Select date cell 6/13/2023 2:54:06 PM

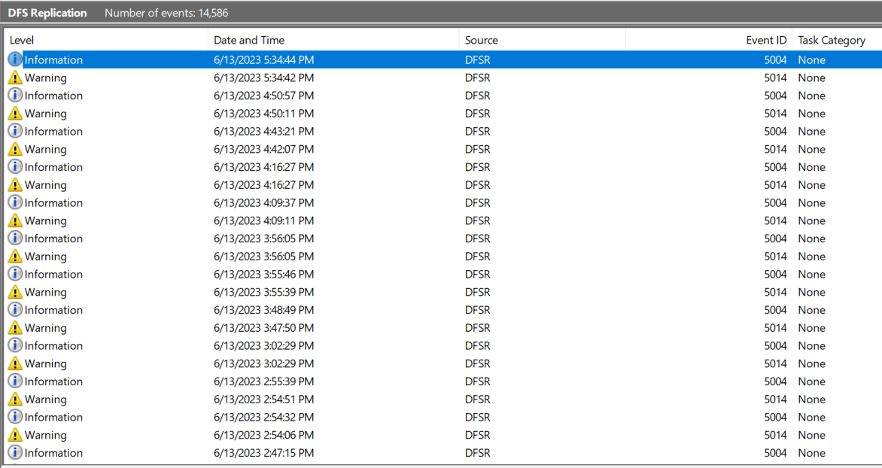(264, 435)
